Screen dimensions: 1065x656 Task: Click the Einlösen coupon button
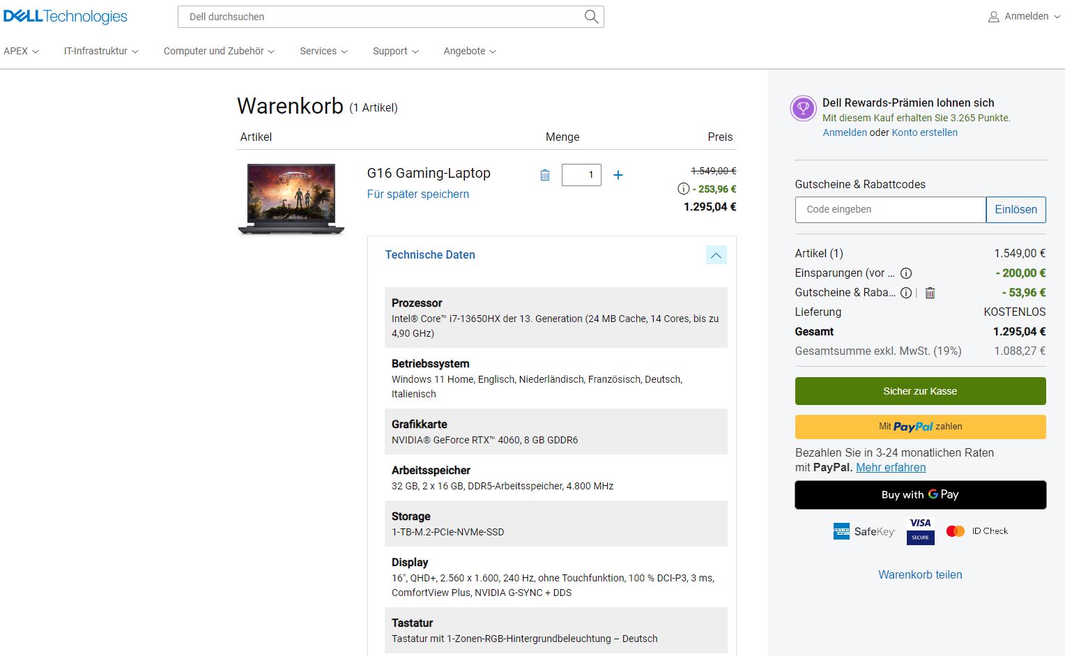click(1016, 210)
